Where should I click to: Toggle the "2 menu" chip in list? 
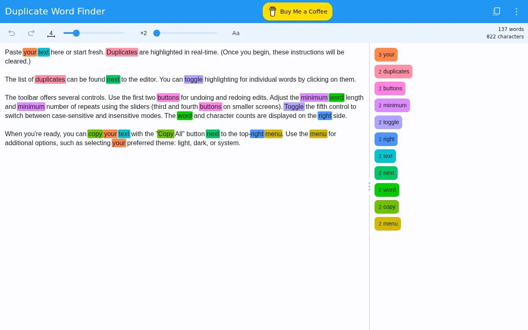pyautogui.click(x=388, y=224)
